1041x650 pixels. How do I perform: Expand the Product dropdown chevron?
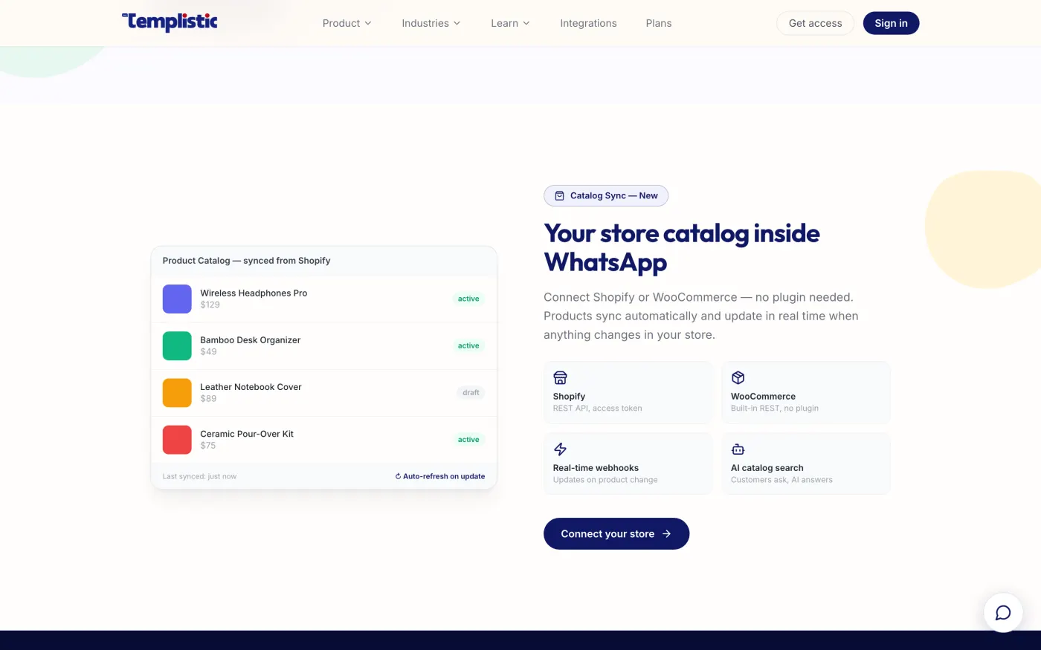point(367,23)
